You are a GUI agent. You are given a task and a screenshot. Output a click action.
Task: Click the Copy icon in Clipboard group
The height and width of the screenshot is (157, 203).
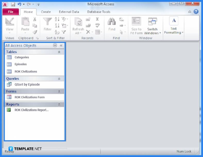[35, 25]
